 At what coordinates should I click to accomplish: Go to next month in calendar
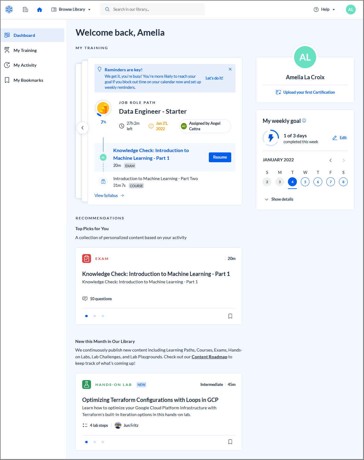(344, 160)
